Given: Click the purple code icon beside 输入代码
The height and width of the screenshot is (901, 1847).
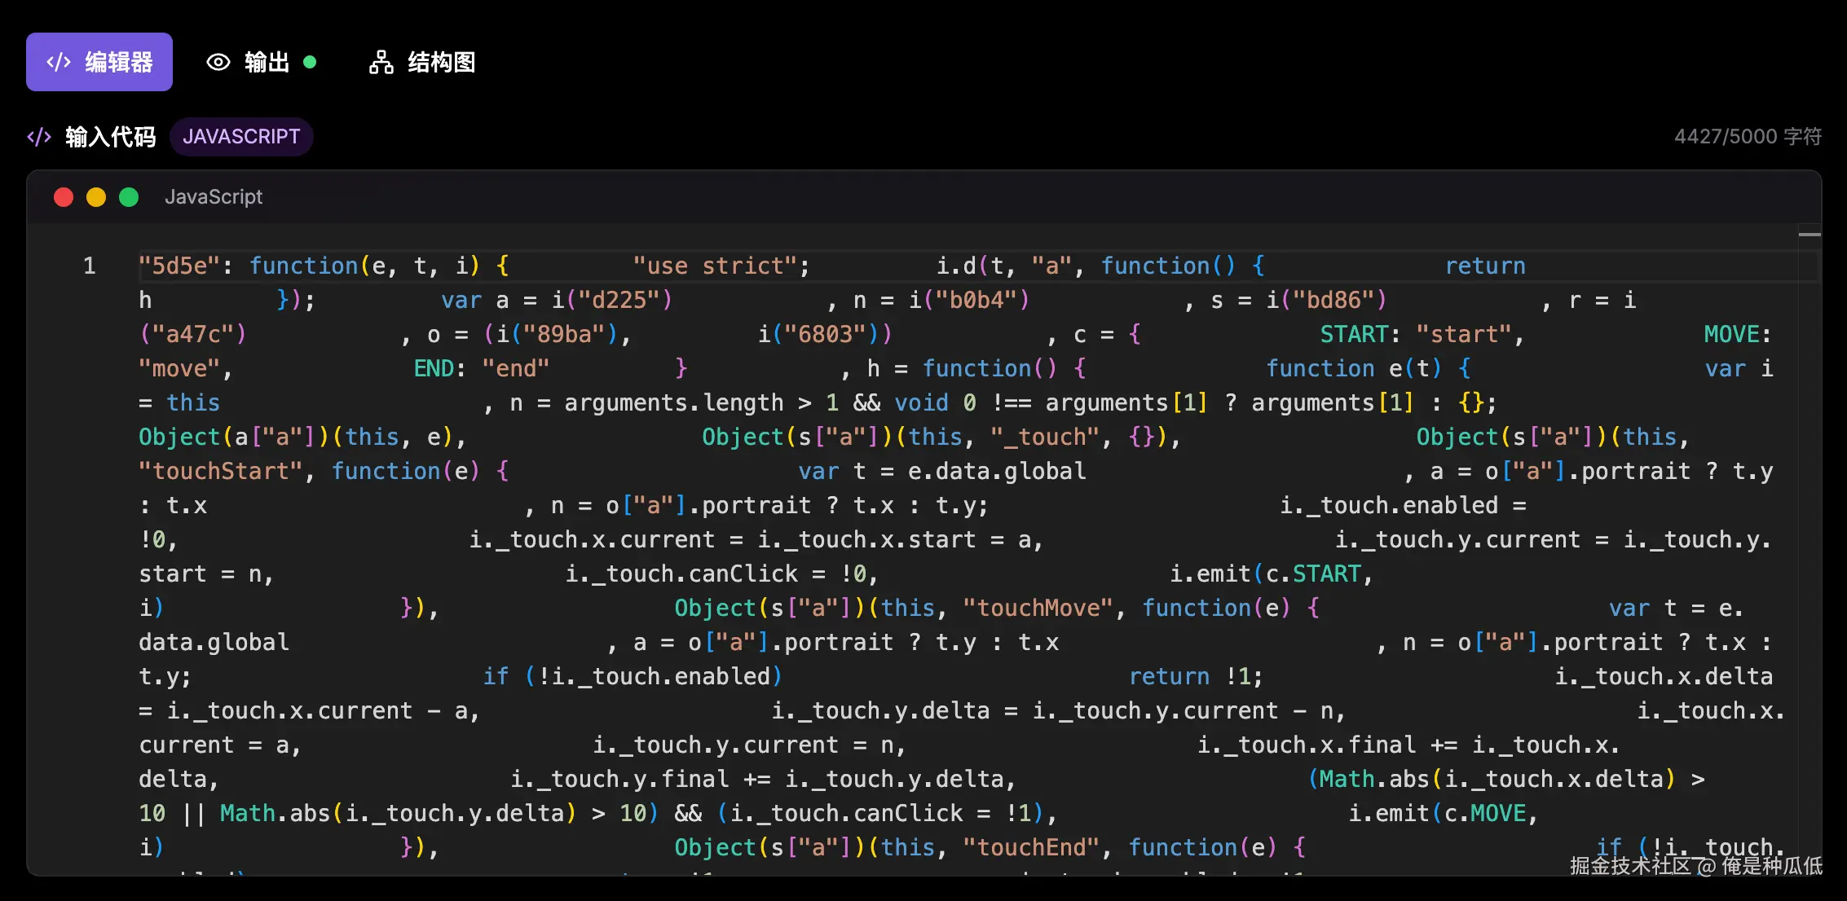Looking at the screenshot, I should click(39, 137).
